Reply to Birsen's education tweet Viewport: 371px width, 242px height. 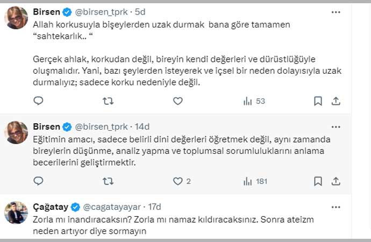38,181
